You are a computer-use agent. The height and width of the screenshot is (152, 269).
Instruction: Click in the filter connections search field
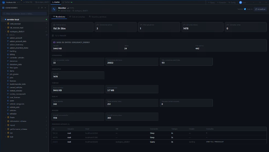click(x=24, y=14)
